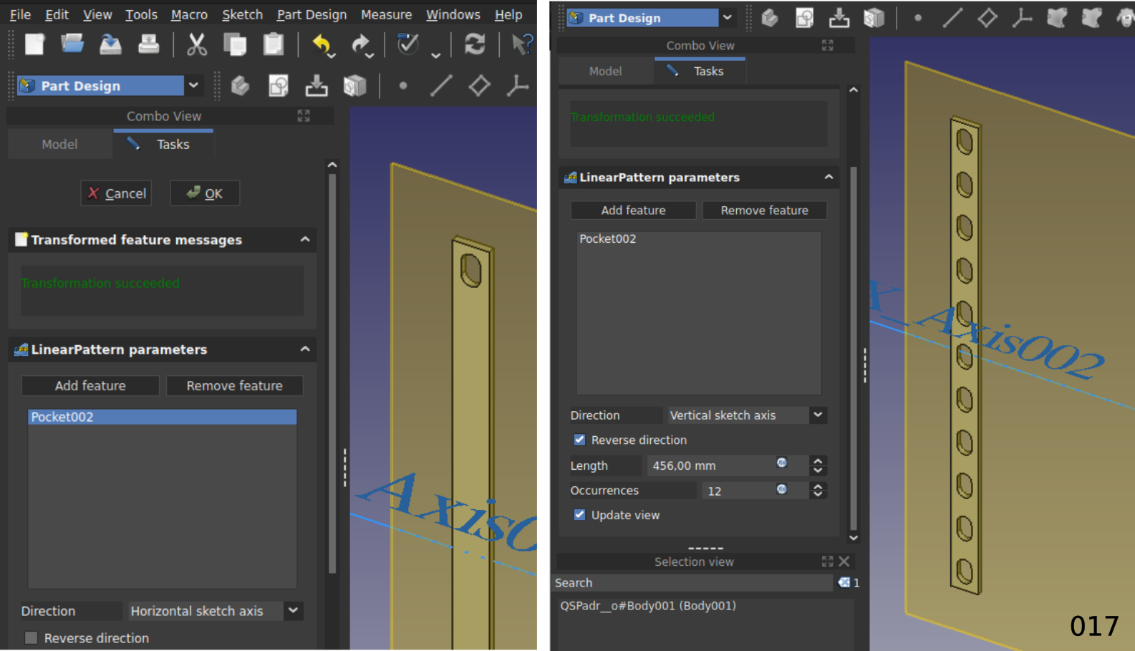Click local coordinate system icon in left window
The image size is (1135, 651).
517,86
